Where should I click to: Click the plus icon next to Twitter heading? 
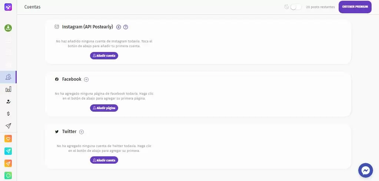(x=82, y=132)
